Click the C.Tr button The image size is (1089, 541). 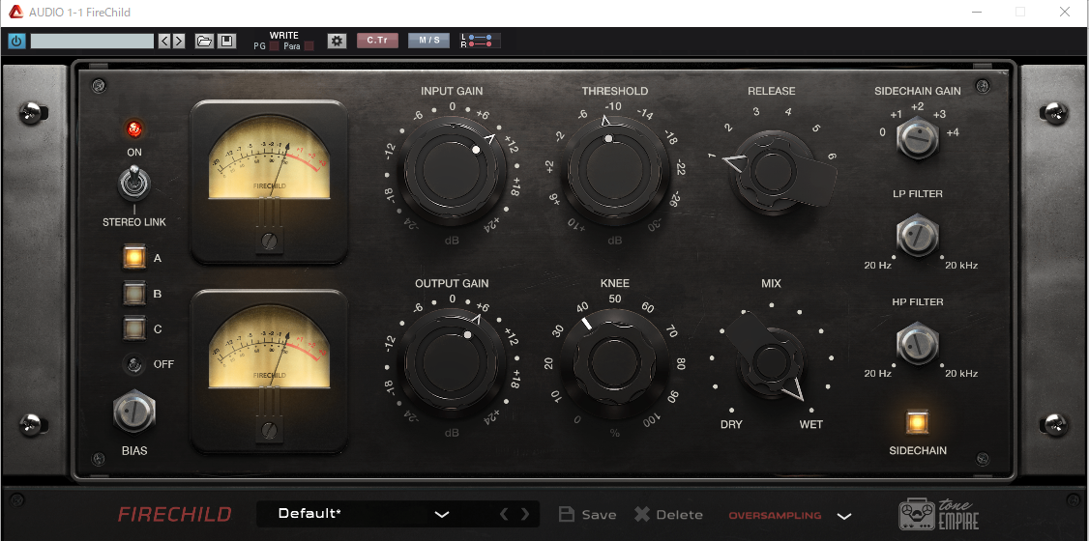(378, 41)
